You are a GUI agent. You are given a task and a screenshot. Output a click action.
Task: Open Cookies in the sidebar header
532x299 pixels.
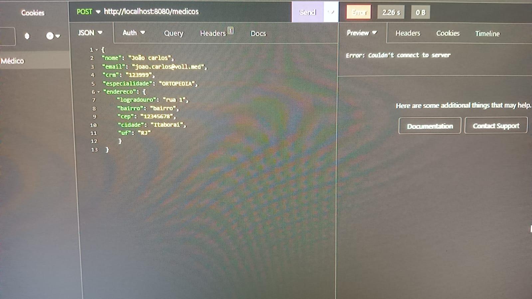(x=33, y=13)
